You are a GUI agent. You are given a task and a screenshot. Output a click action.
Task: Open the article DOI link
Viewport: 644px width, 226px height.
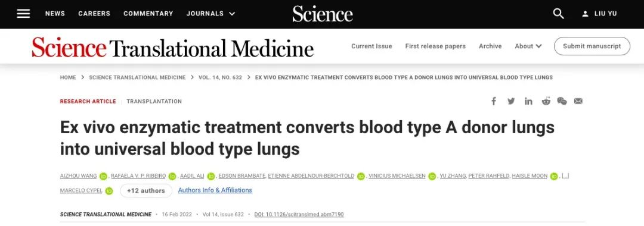299,215
